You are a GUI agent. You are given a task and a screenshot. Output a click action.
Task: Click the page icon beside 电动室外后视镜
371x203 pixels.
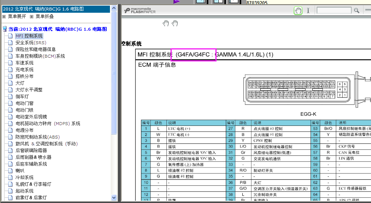tap(10, 117)
